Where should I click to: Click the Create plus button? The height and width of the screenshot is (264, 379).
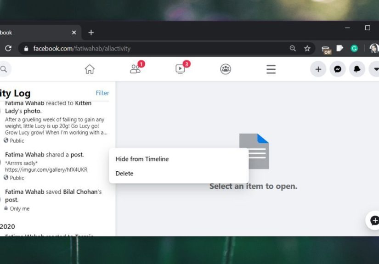point(318,69)
